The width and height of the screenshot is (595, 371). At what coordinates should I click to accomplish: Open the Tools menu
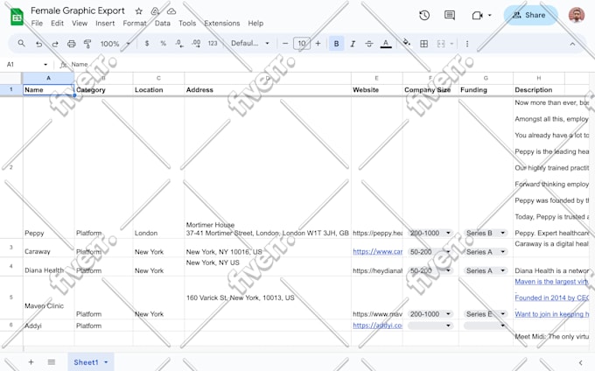click(187, 23)
